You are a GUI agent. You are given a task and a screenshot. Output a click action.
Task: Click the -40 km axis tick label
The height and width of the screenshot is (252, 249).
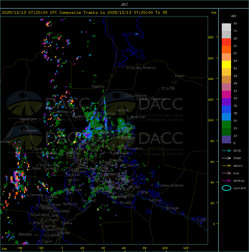point(20,248)
